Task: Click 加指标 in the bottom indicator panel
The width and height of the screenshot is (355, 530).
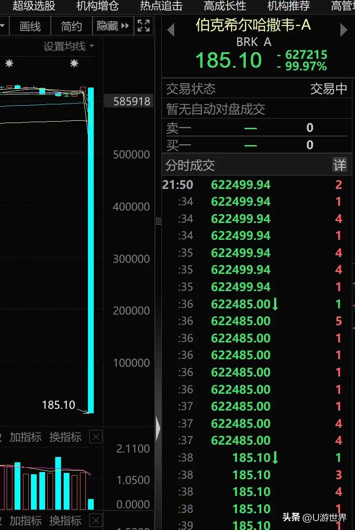Action: point(26,521)
